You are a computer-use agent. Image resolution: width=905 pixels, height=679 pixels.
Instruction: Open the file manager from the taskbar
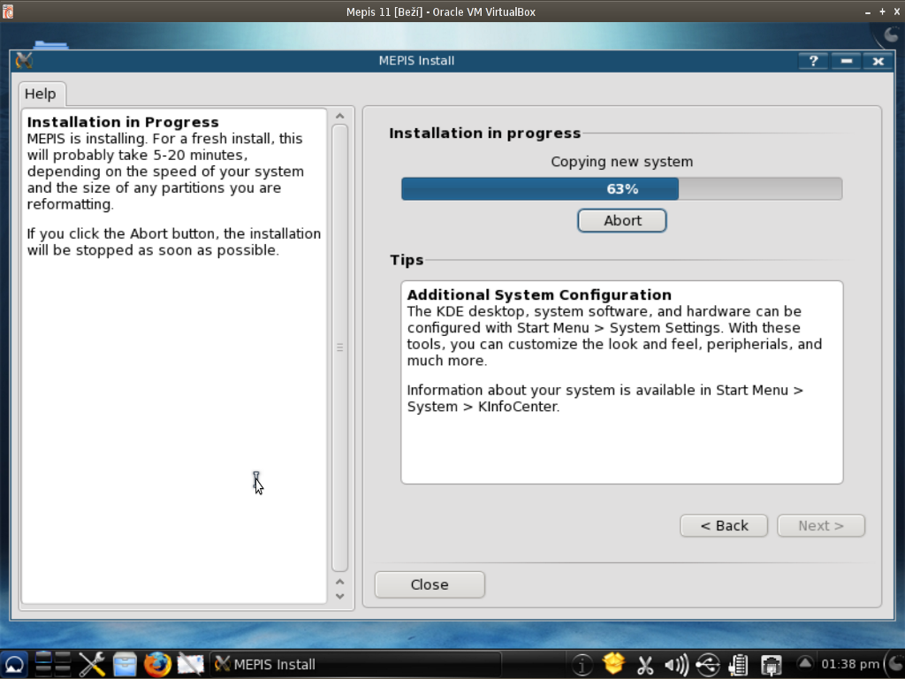(125, 665)
